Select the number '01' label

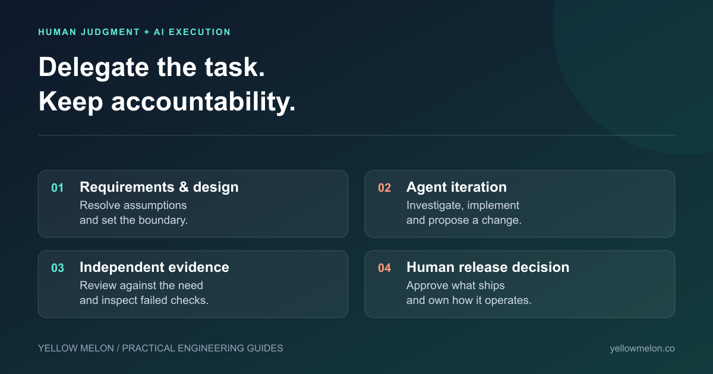point(58,188)
